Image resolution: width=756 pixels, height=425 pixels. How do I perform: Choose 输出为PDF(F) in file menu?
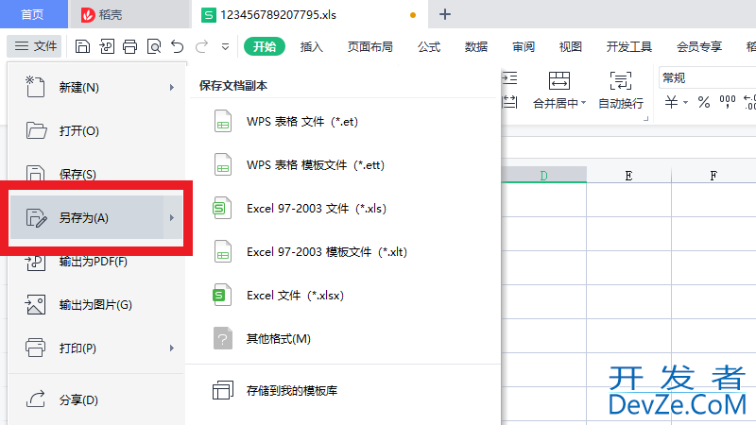point(96,262)
